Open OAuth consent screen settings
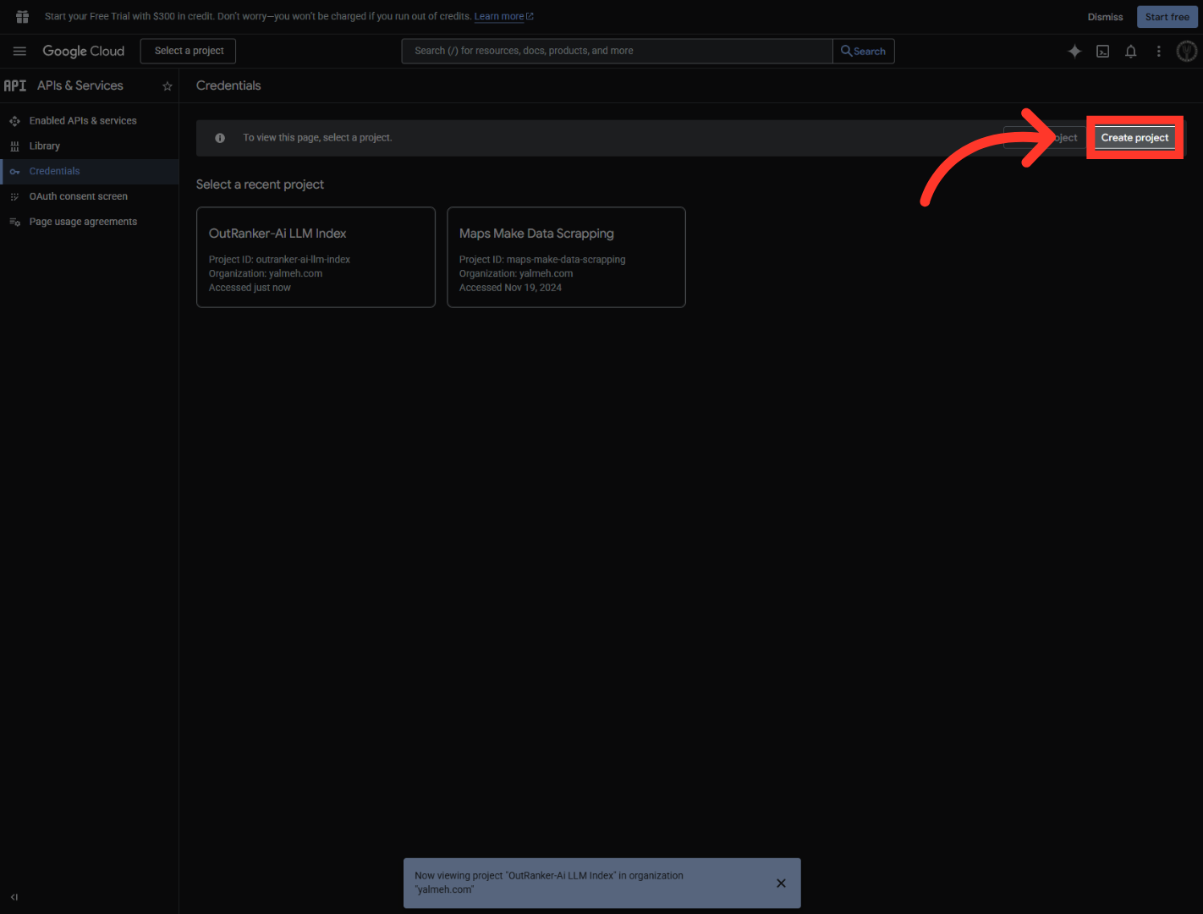 (78, 196)
